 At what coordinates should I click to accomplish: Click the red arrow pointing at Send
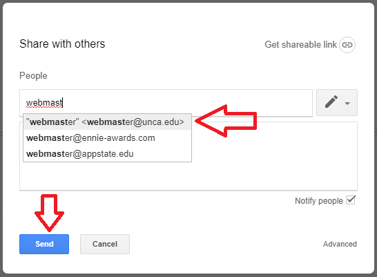(49, 213)
